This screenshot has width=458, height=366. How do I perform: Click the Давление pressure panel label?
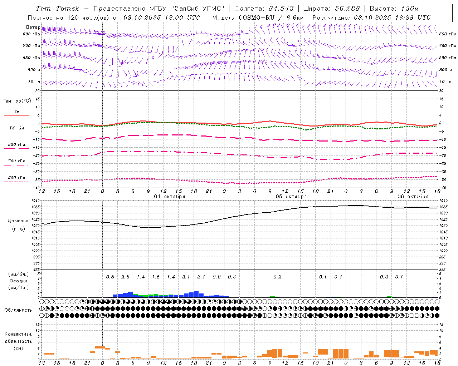pyautogui.click(x=19, y=221)
